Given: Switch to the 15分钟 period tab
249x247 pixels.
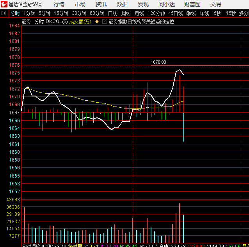Looking at the screenshot, I should click(61, 13).
